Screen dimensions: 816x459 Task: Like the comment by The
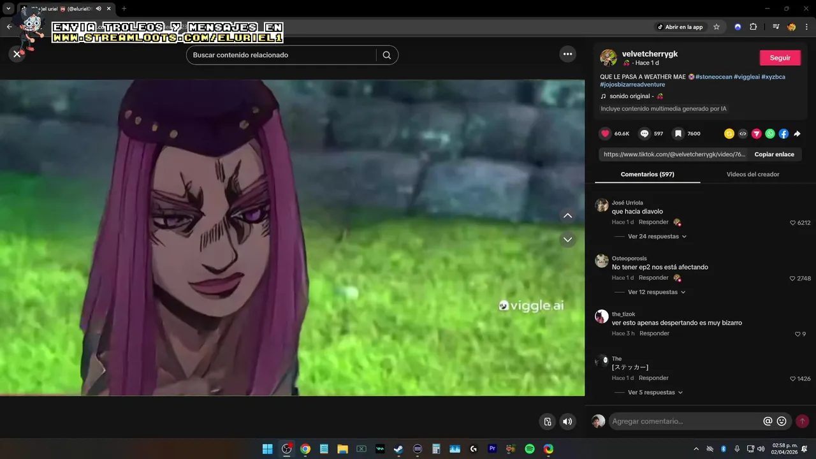tap(793, 379)
